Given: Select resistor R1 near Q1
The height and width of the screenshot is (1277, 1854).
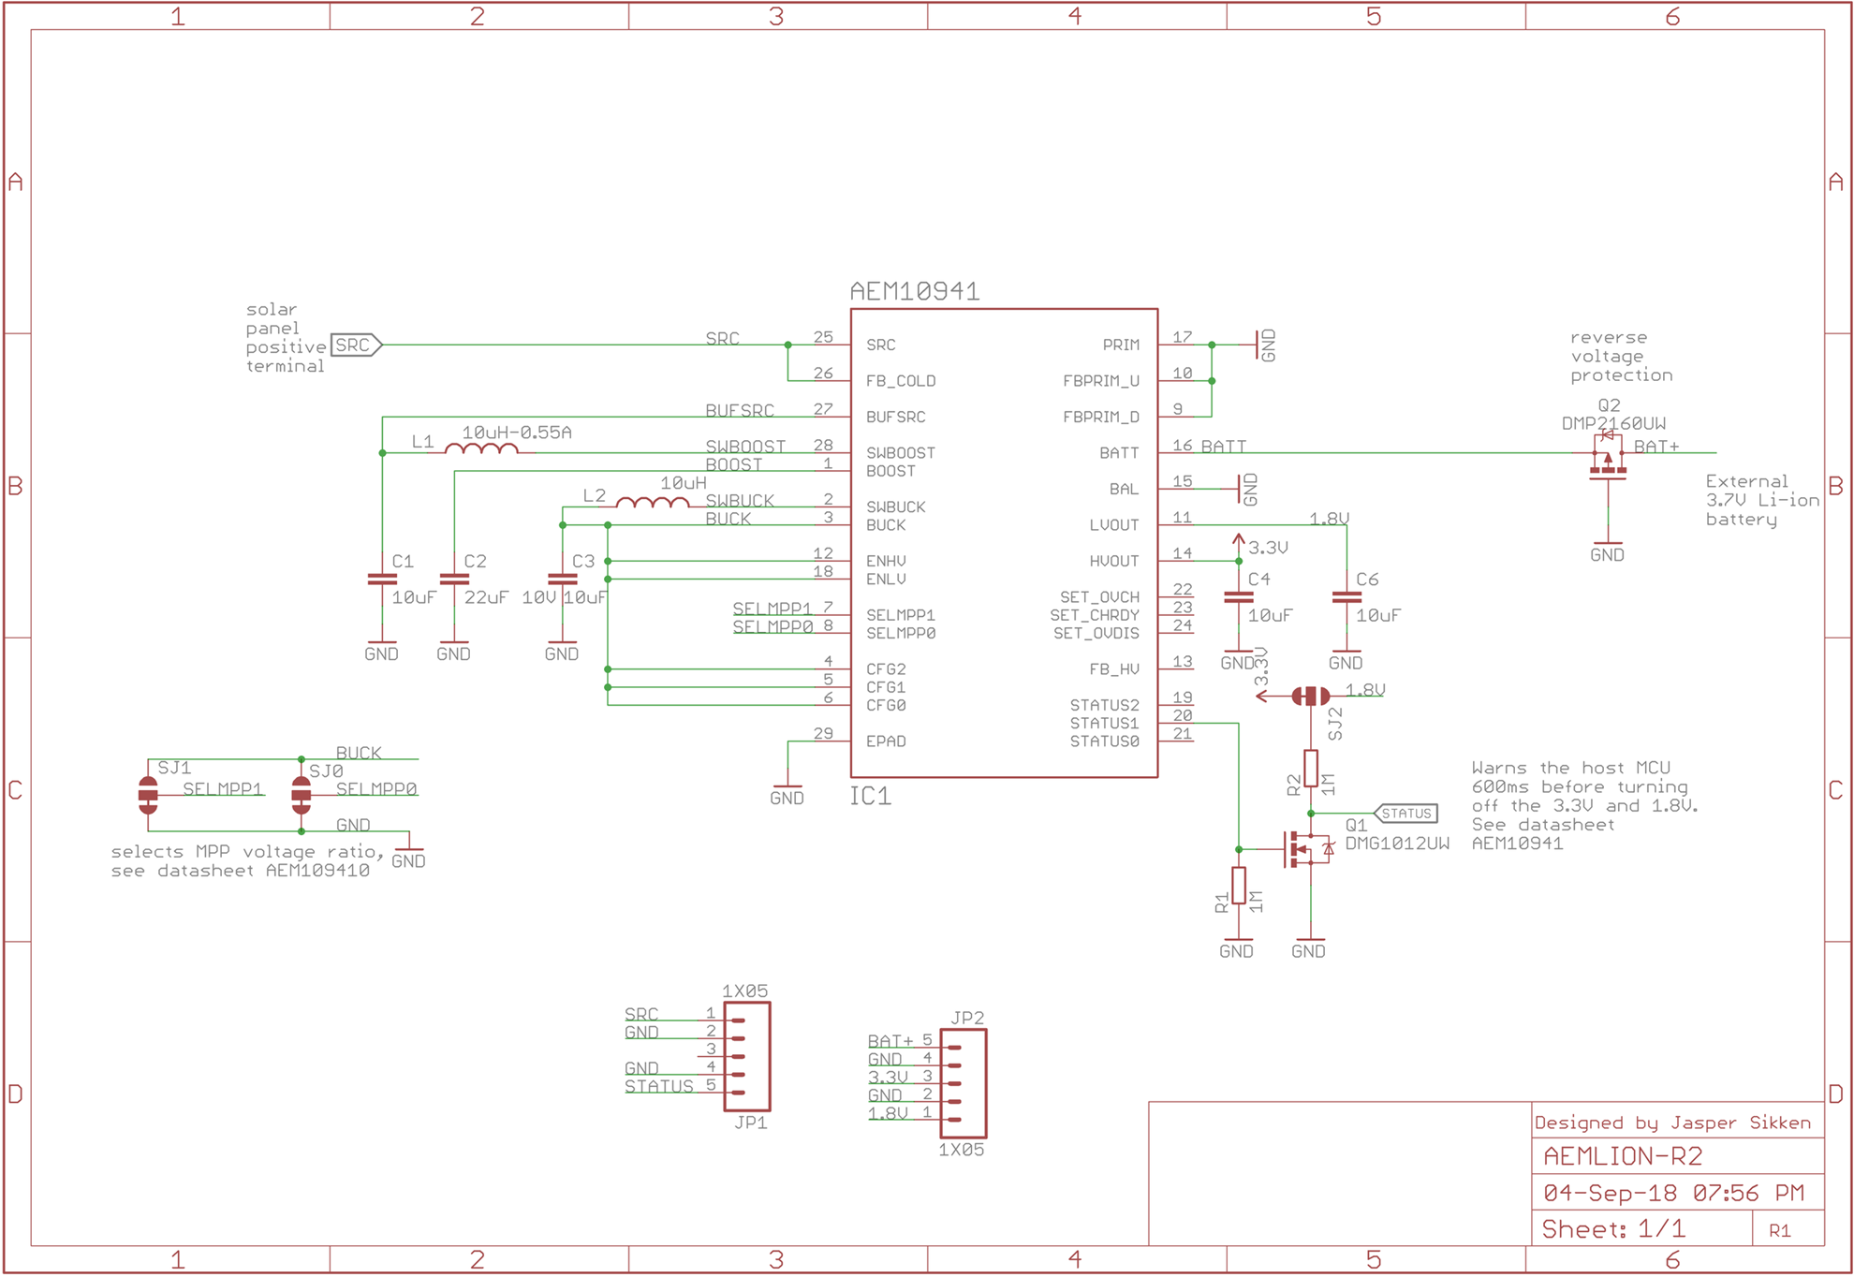Looking at the screenshot, I should pos(1238,885).
